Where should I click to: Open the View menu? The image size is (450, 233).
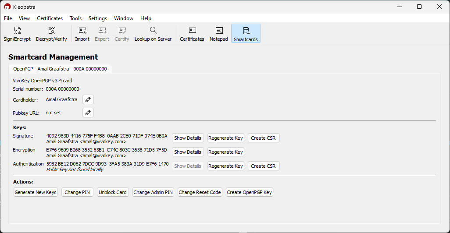(25, 18)
